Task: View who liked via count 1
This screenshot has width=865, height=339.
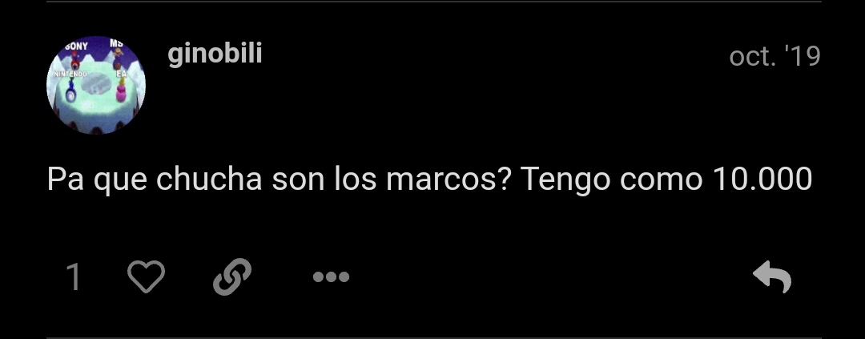Action: tap(74, 276)
